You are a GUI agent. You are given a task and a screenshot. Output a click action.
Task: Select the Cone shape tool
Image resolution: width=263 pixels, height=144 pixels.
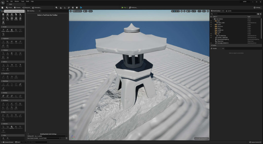tap(20, 15)
